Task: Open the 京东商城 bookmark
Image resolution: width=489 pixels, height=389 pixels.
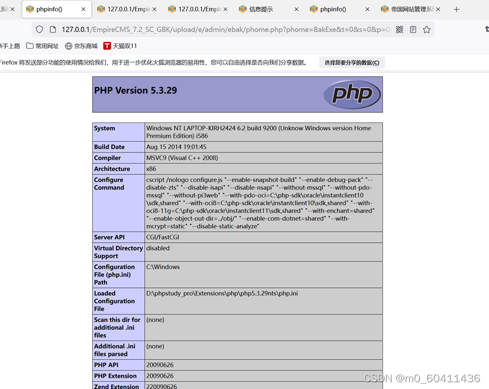Action: pyautogui.click(x=81, y=46)
